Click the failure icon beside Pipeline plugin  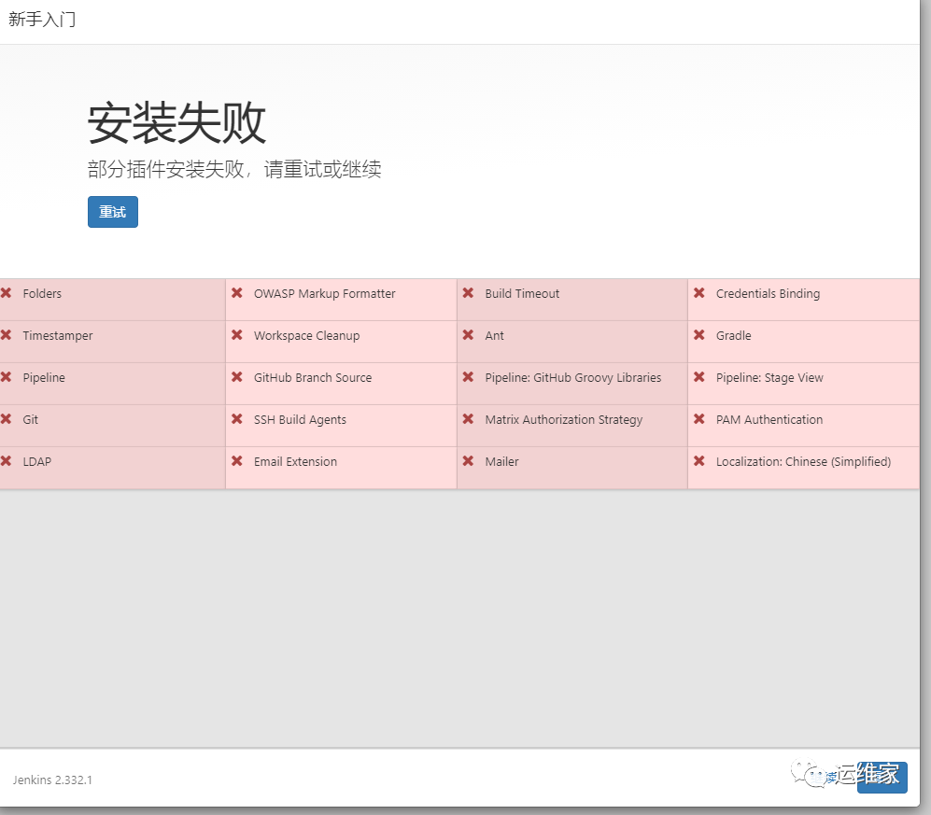(8, 377)
